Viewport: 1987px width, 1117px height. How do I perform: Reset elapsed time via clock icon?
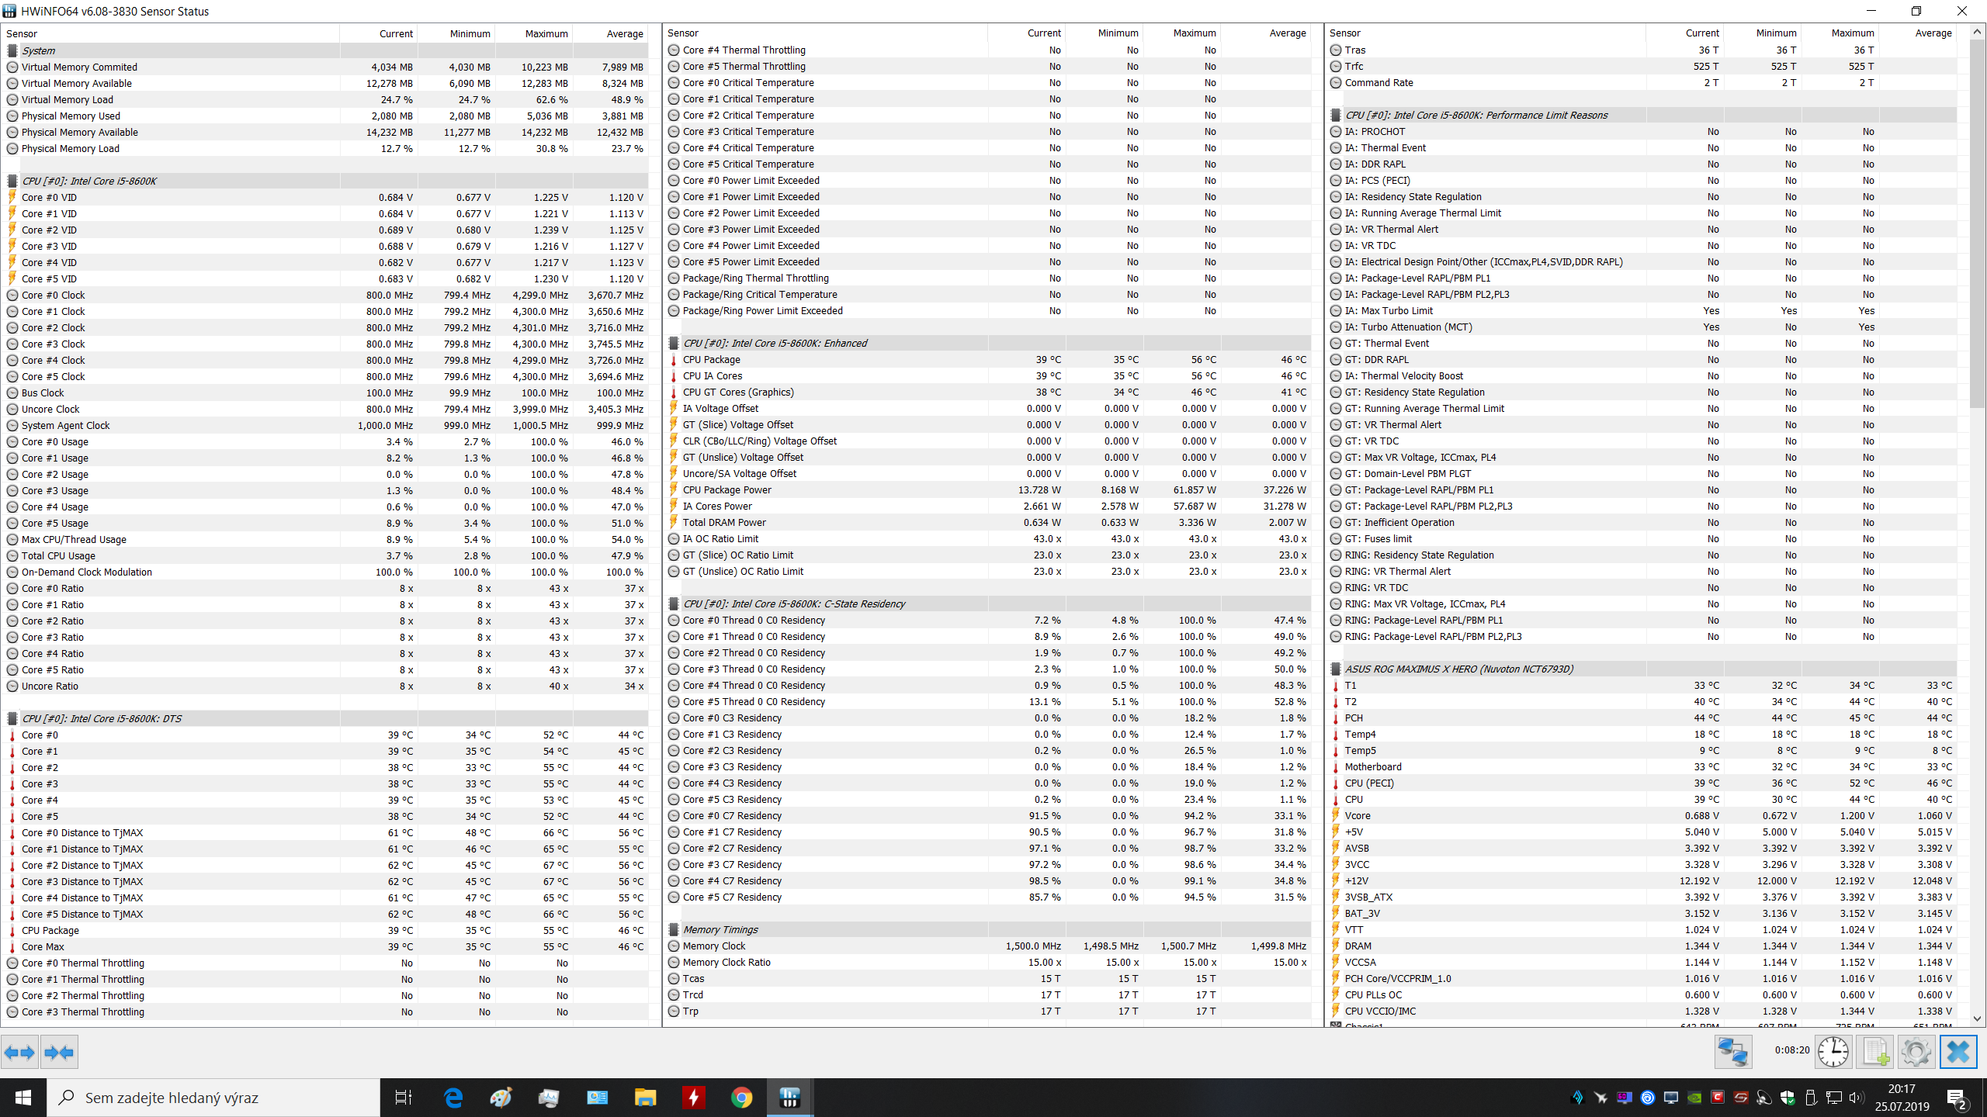click(x=1833, y=1053)
